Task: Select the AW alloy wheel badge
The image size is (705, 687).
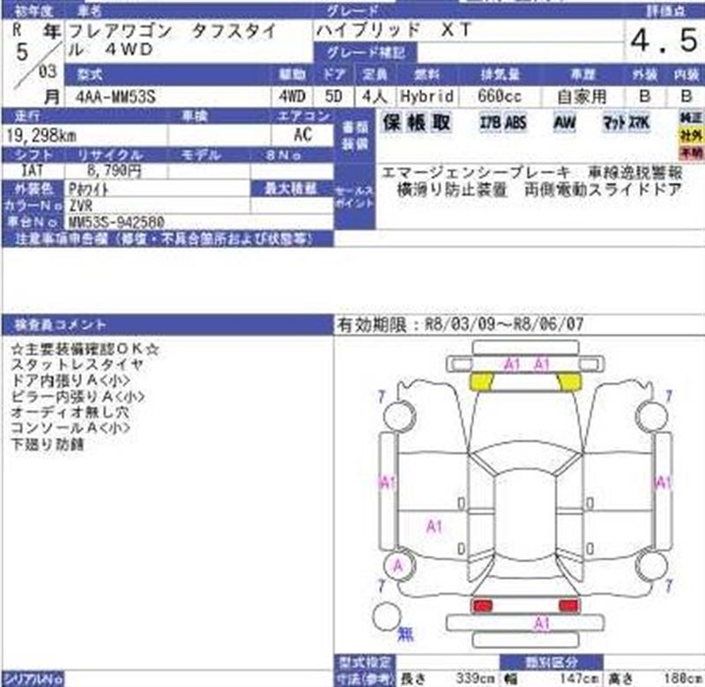Action: pyautogui.click(x=564, y=122)
